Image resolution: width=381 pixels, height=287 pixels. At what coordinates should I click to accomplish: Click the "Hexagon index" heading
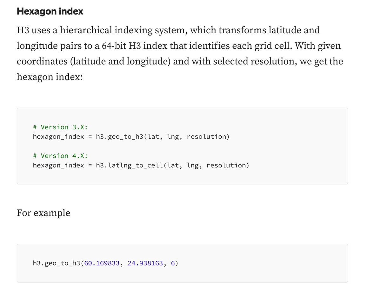point(50,12)
